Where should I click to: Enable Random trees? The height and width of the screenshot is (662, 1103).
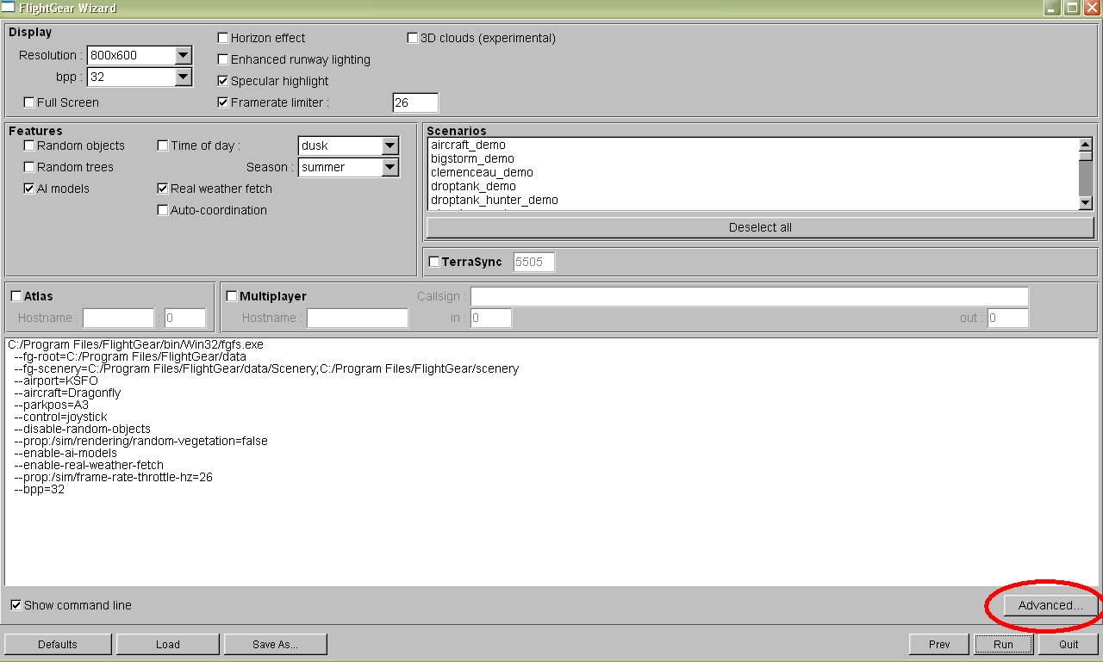coord(29,167)
